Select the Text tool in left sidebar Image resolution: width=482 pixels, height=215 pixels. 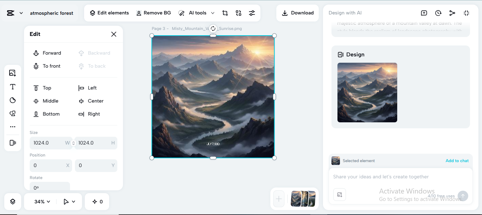point(13,87)
